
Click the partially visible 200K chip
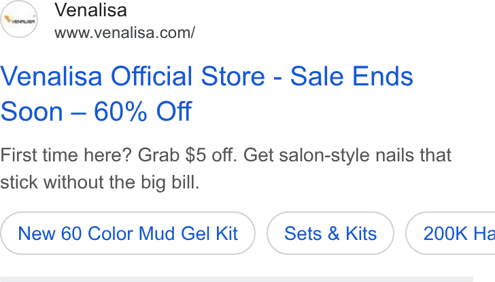point(451,233)
